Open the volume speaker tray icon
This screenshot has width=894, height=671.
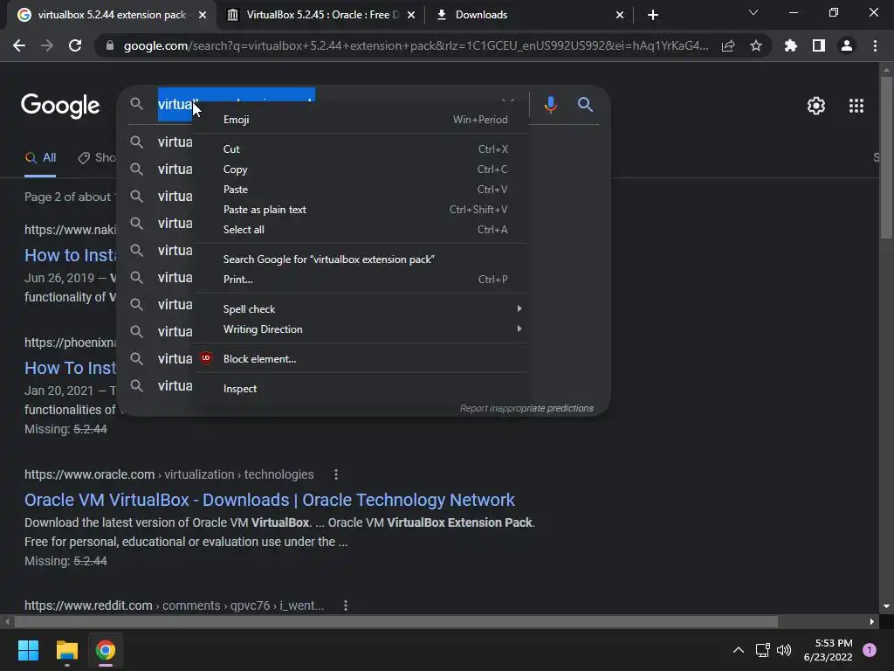[784, 650]
